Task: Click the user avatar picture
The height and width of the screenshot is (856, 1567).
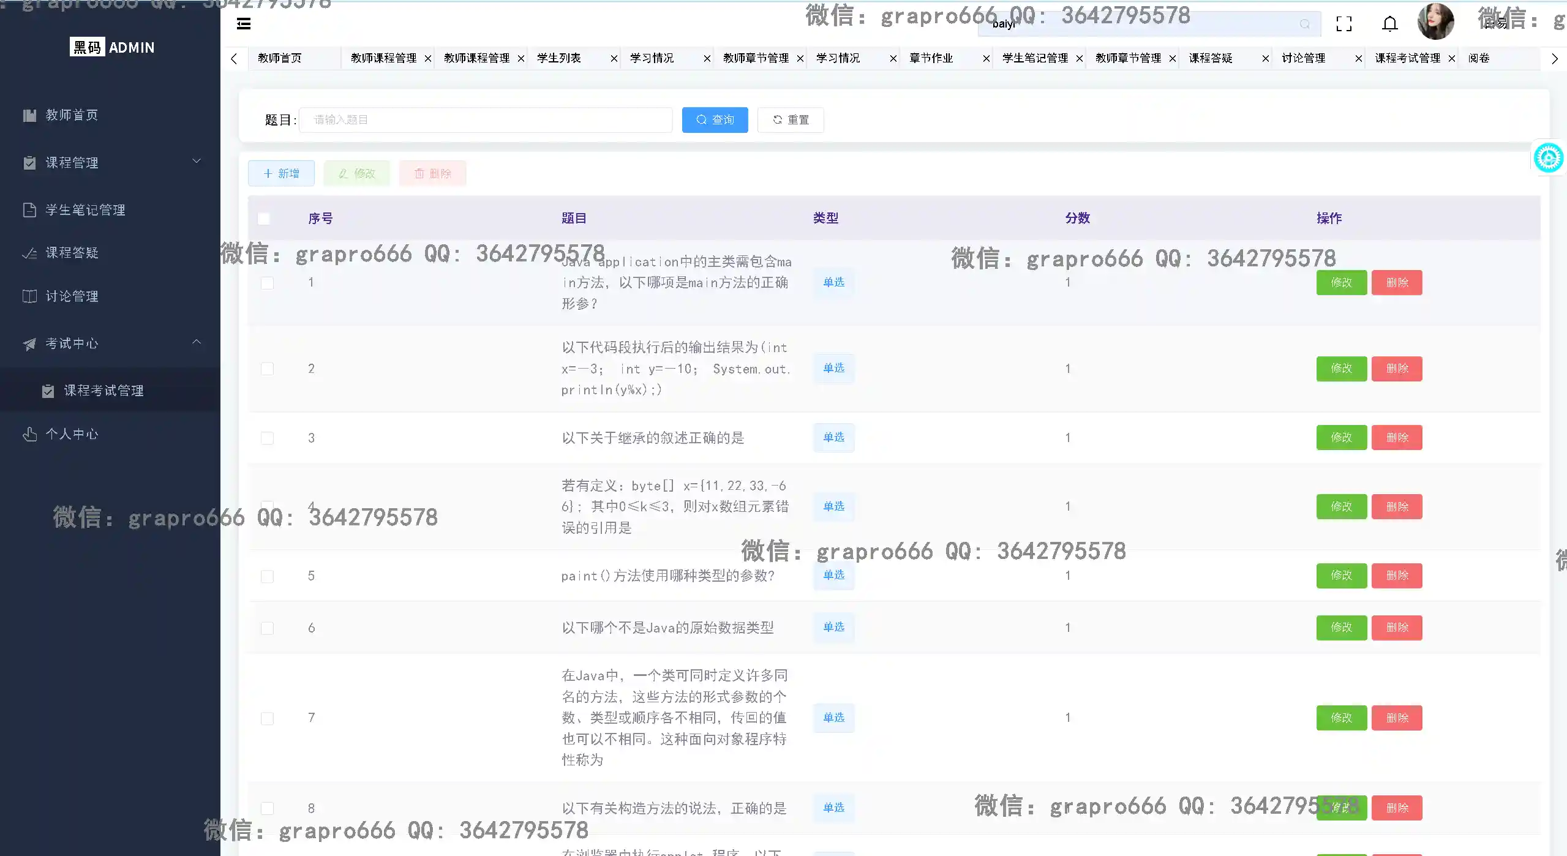Action: (x=1435, y=22)
